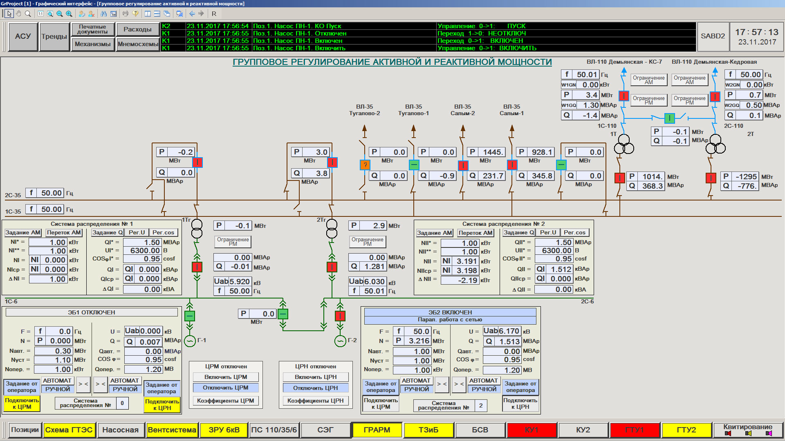Set ЭБ1 reactive power mode to РУЧНОЙ
The image size is (785, 441).
point(125,389)
